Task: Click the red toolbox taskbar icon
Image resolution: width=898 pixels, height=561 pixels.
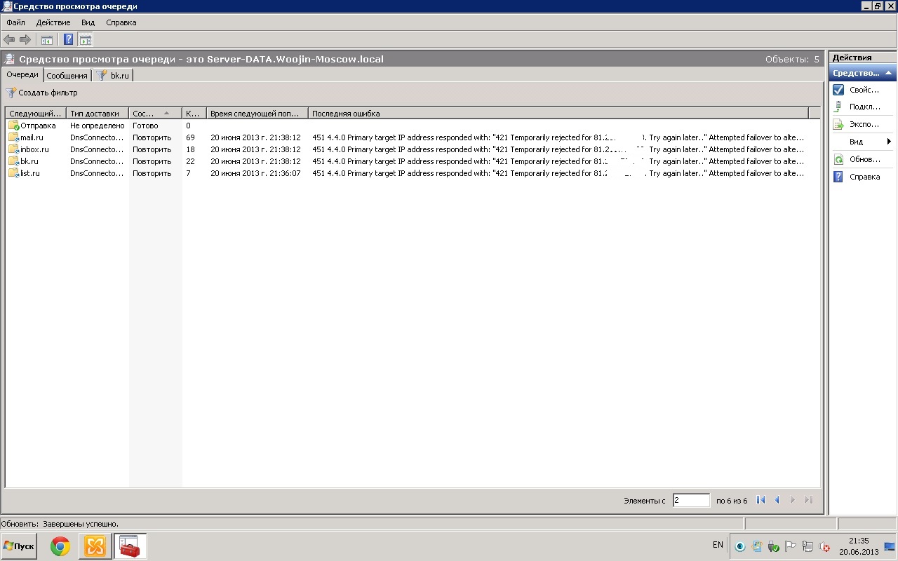Action: click(130, 546)
